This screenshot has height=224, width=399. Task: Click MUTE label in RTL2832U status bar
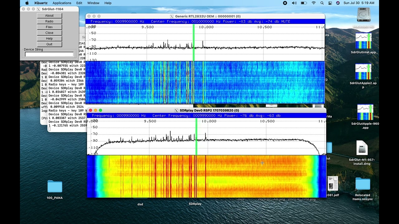[286, 21]
